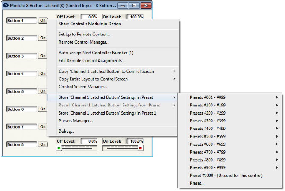Click the Button 3 name field

(22, 56)
